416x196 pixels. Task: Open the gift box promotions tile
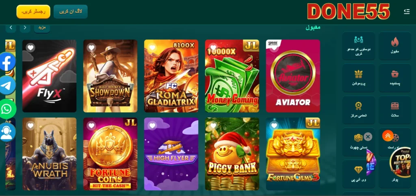point(358,78)
